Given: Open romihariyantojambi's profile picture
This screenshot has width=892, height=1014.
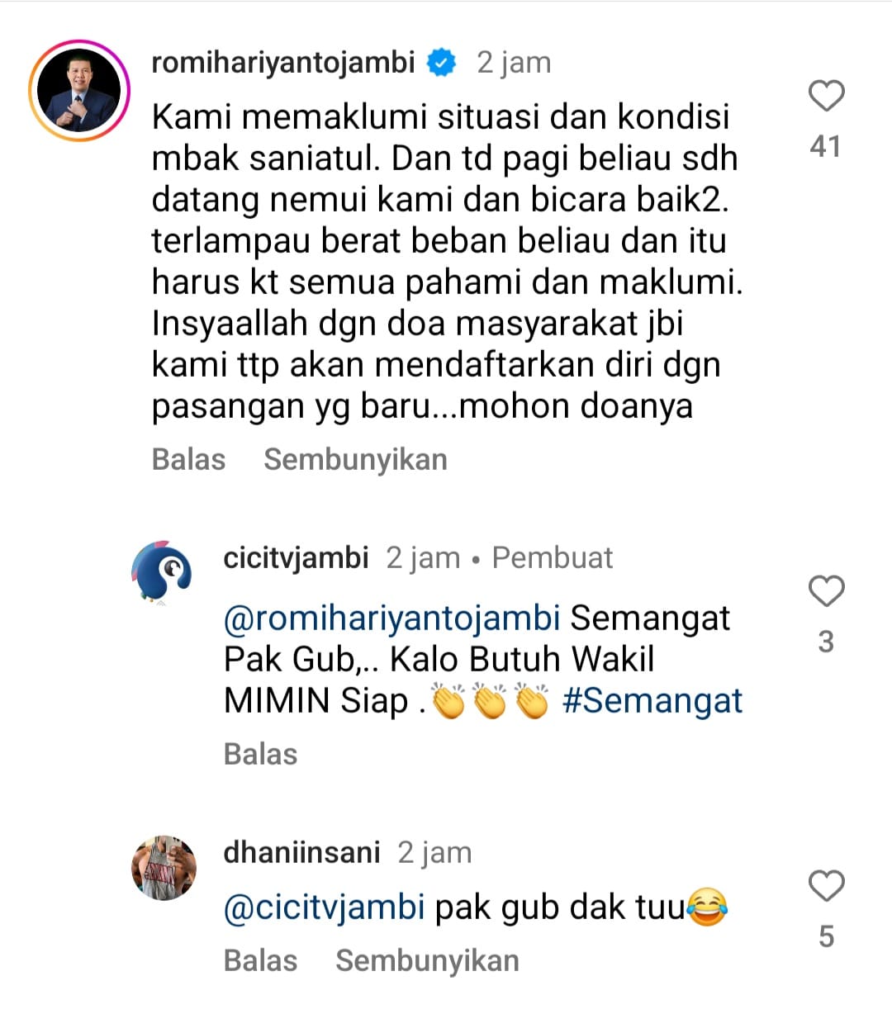Looking at the screenshot, I should tap(79, 91).
